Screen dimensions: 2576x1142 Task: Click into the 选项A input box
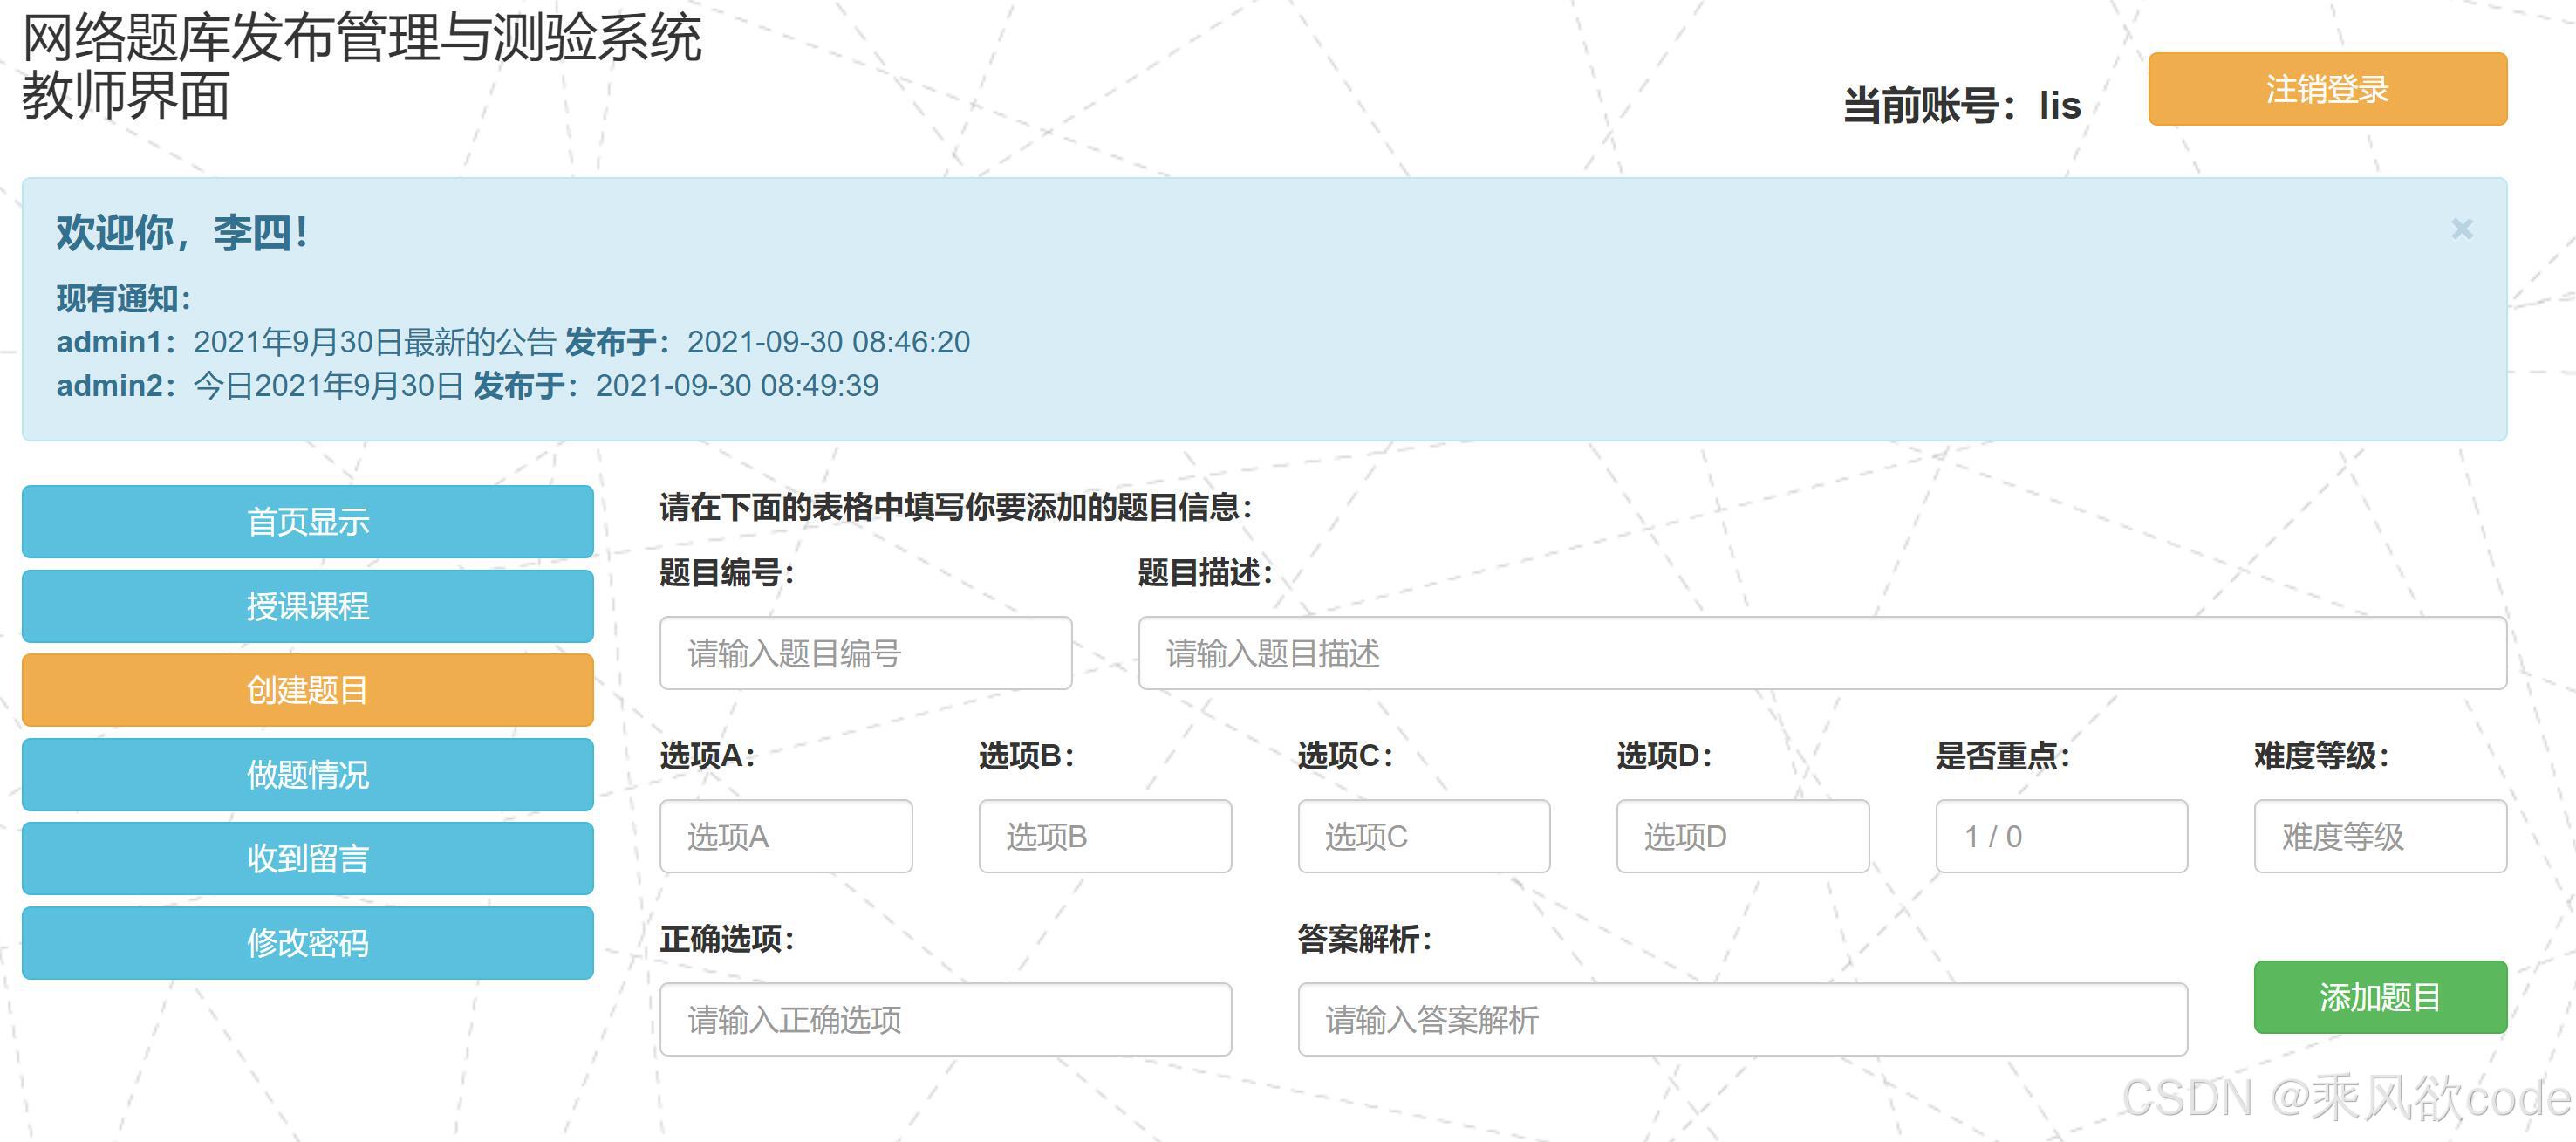click(x=785, y=836)
